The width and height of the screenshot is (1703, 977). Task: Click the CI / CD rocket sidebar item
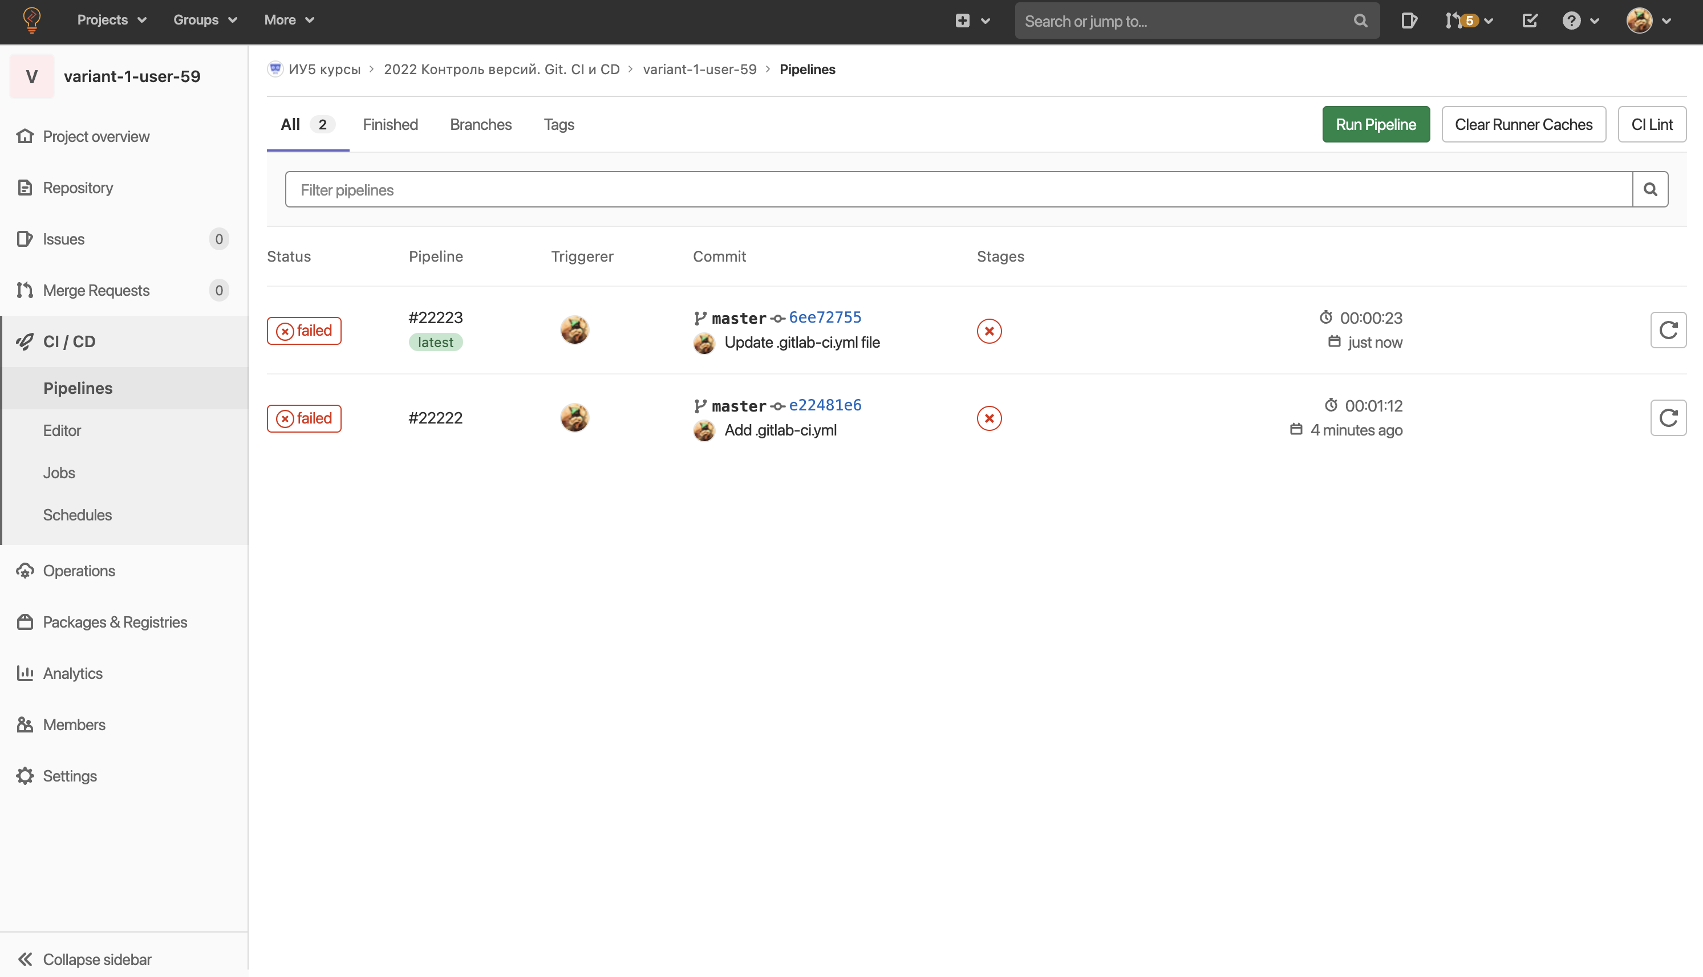[69, 341]
